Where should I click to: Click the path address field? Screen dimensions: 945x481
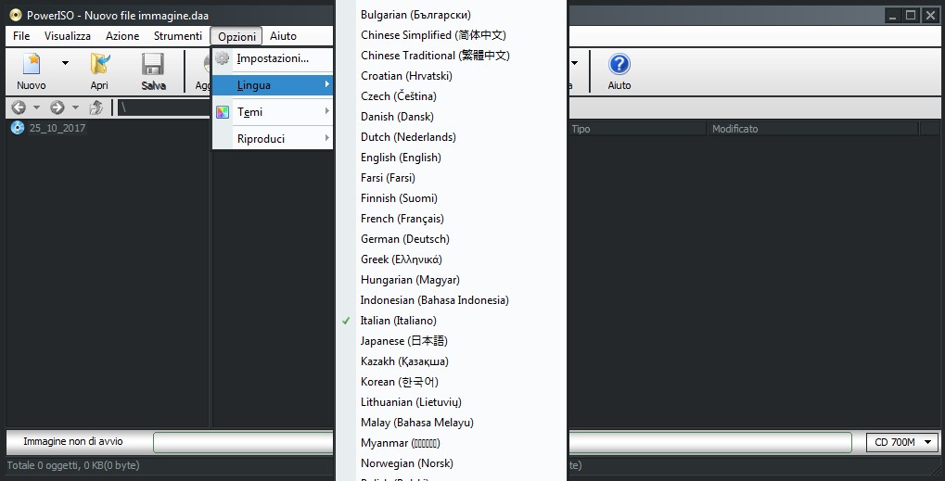coord(164,108)
